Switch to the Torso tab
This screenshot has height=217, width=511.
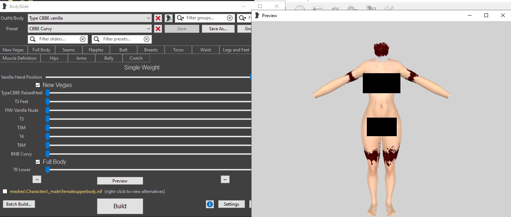pos(178,50)
